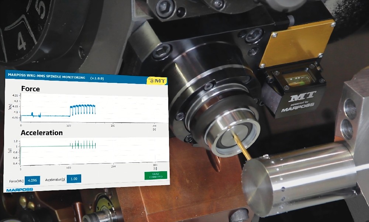The image size is (369, 222).
Task: Click the 'Force[KN]' label
Action: pyautogui.click(x=17, y=181)
